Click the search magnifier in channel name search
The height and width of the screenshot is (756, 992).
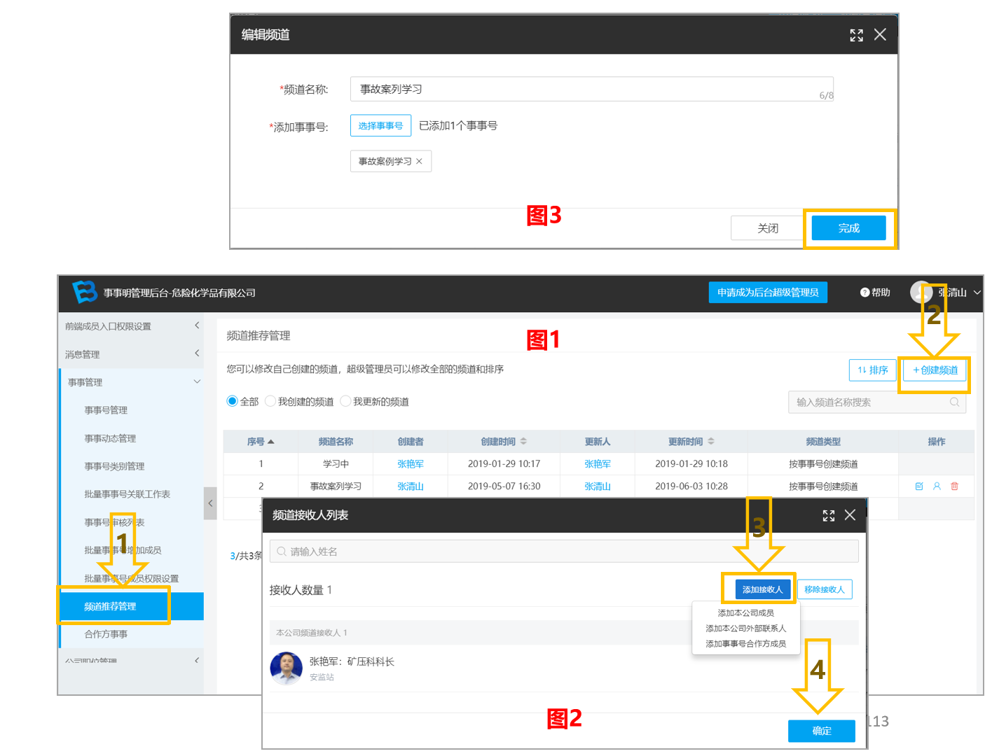954,402
